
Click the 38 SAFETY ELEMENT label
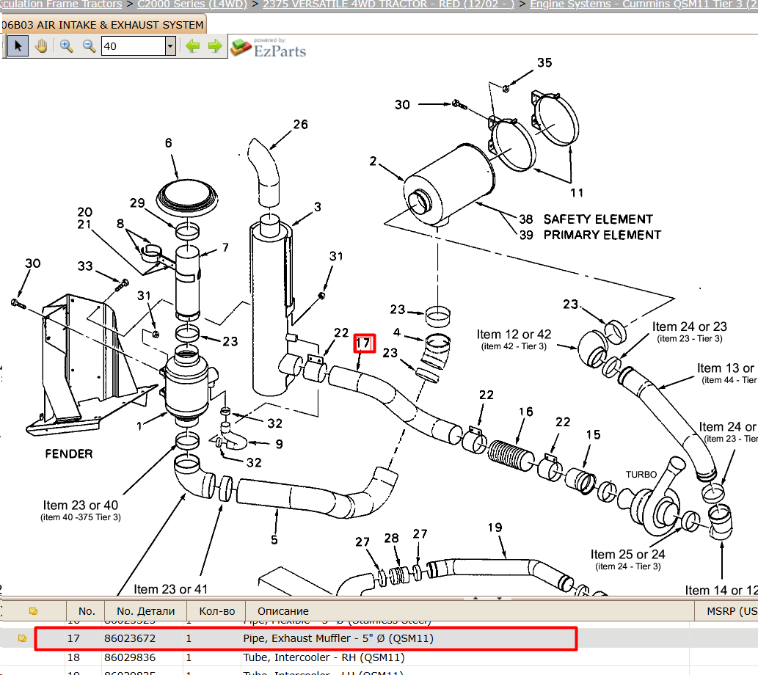[586, 219]
